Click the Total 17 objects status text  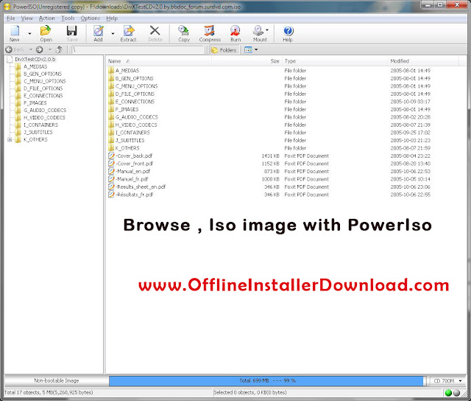[x=49, y=393]
